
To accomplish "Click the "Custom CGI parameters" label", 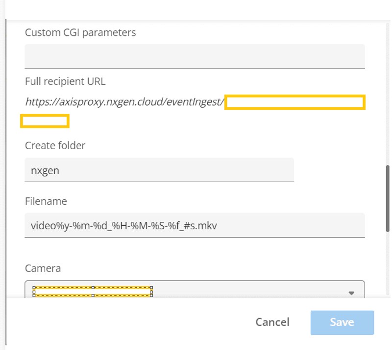I will [x=80, y=33].
